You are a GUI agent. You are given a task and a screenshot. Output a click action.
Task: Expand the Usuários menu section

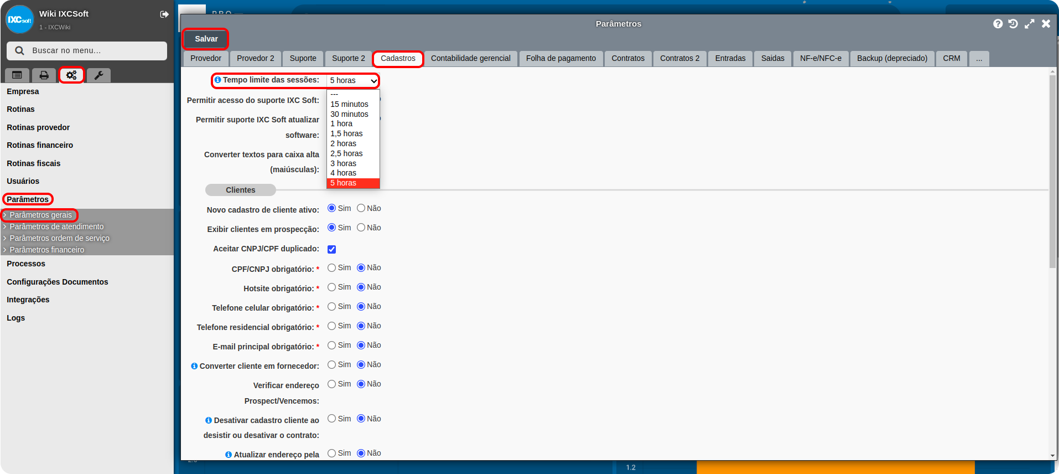(23, 181)
